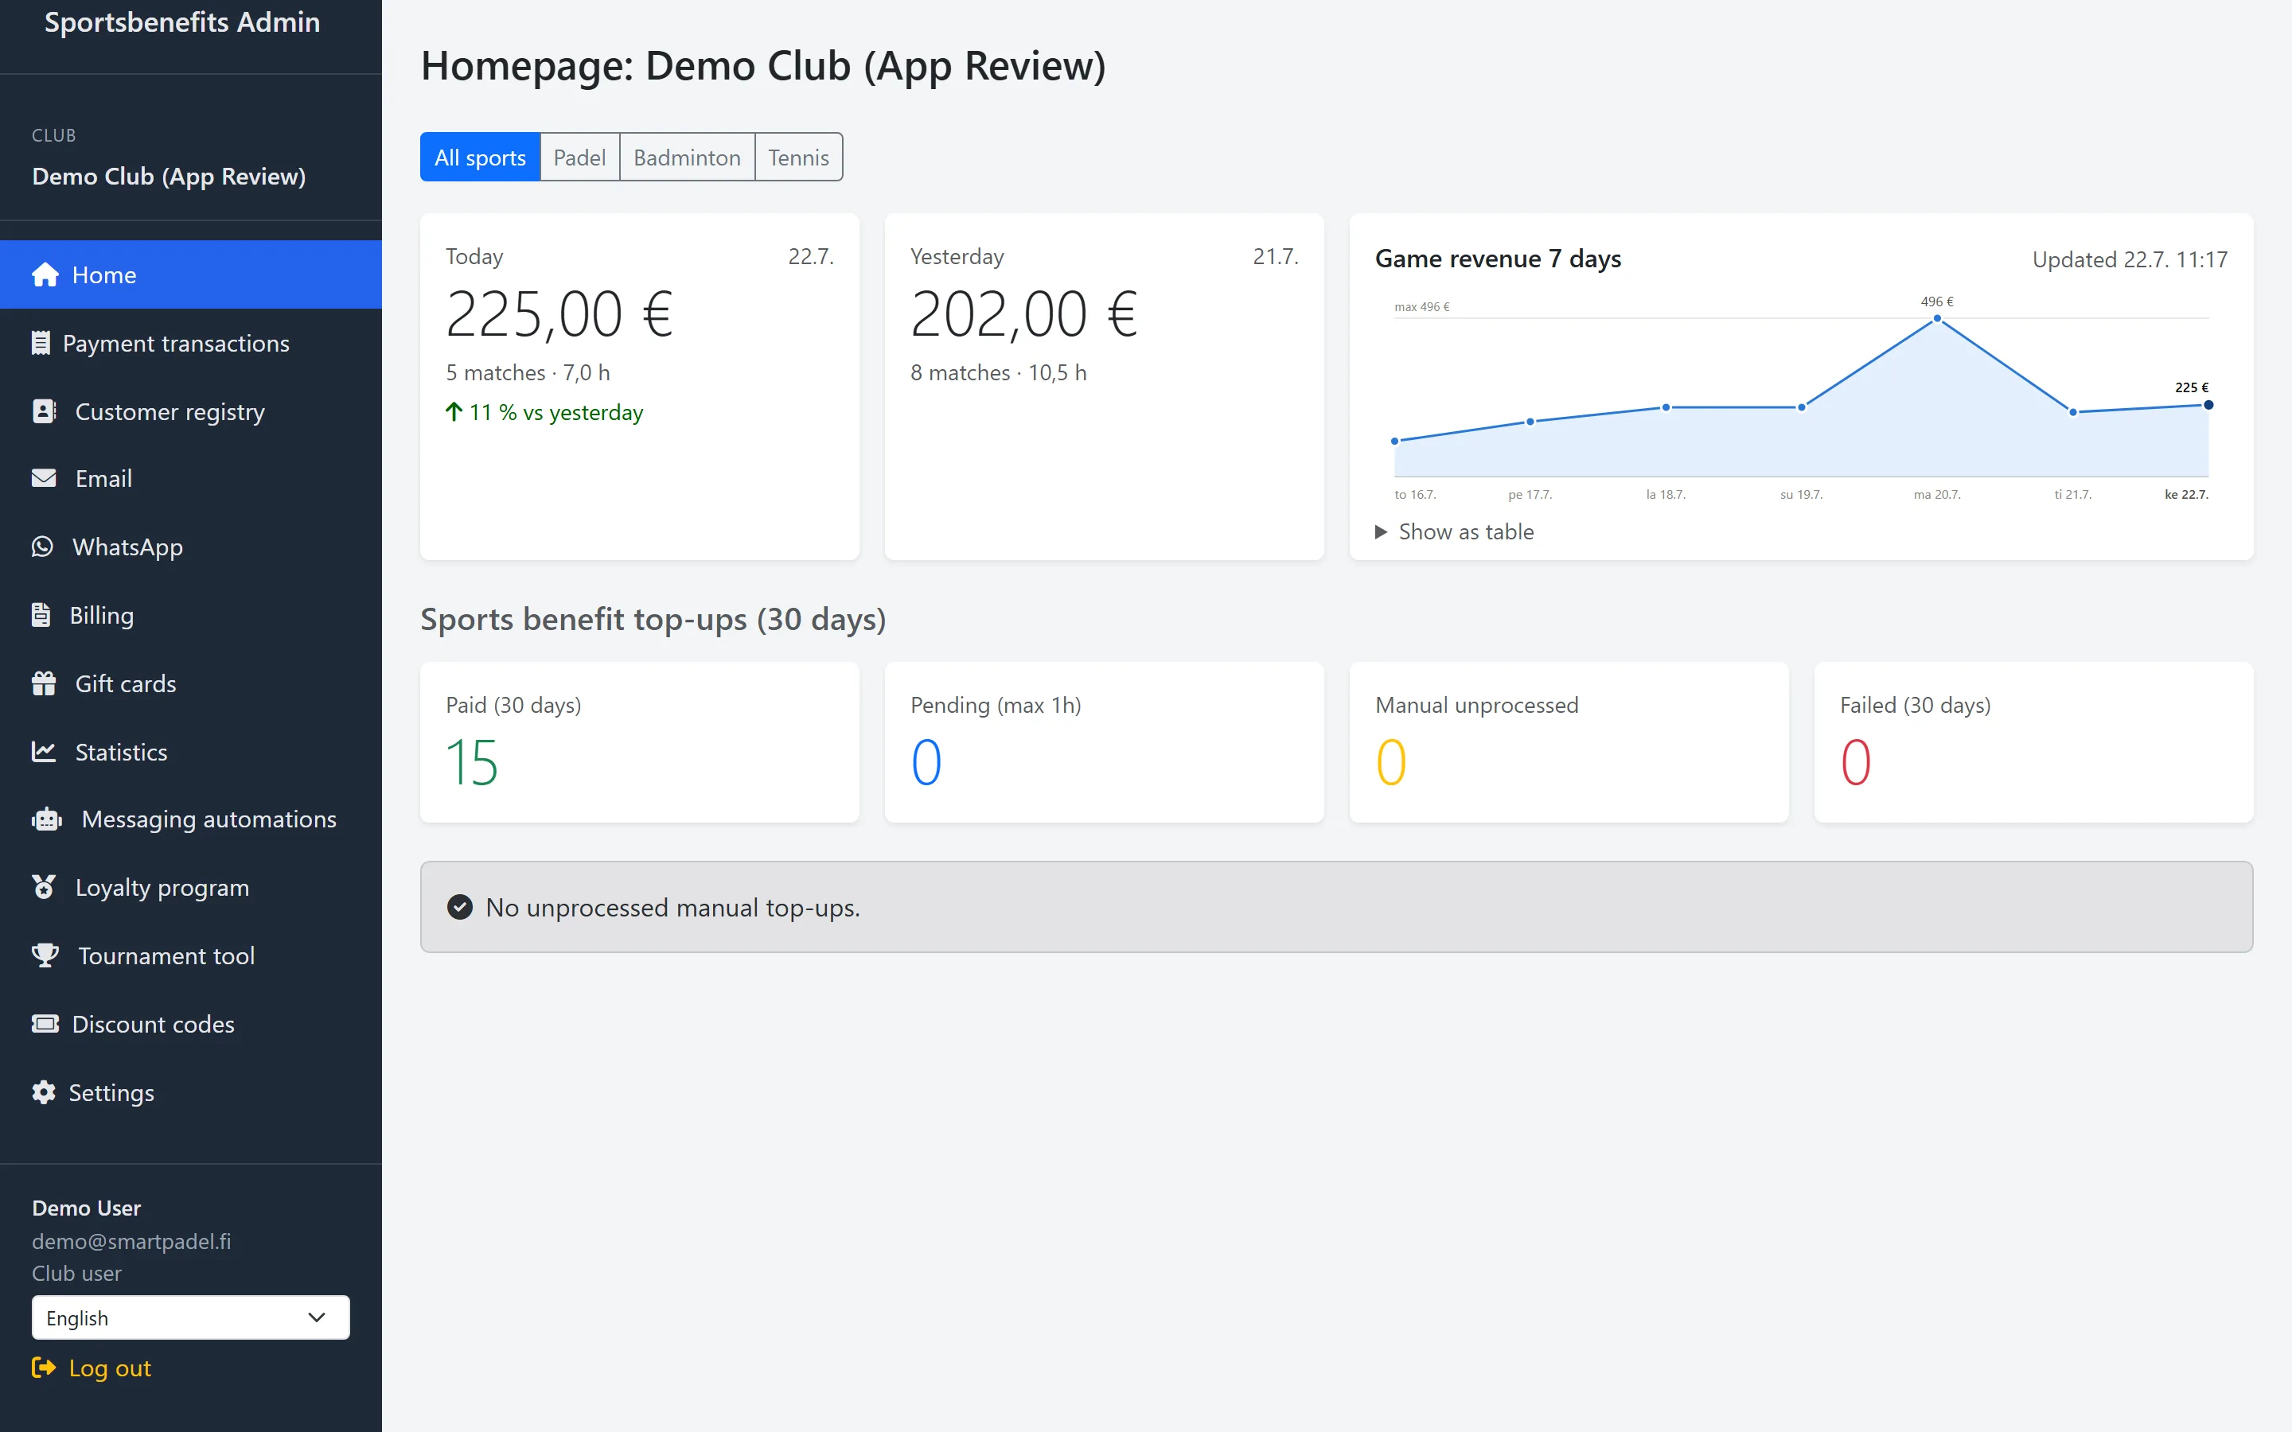Open the Loyalty program sidebar link
Viewport: 2292px width, 1432px height.
click(190, 887)
